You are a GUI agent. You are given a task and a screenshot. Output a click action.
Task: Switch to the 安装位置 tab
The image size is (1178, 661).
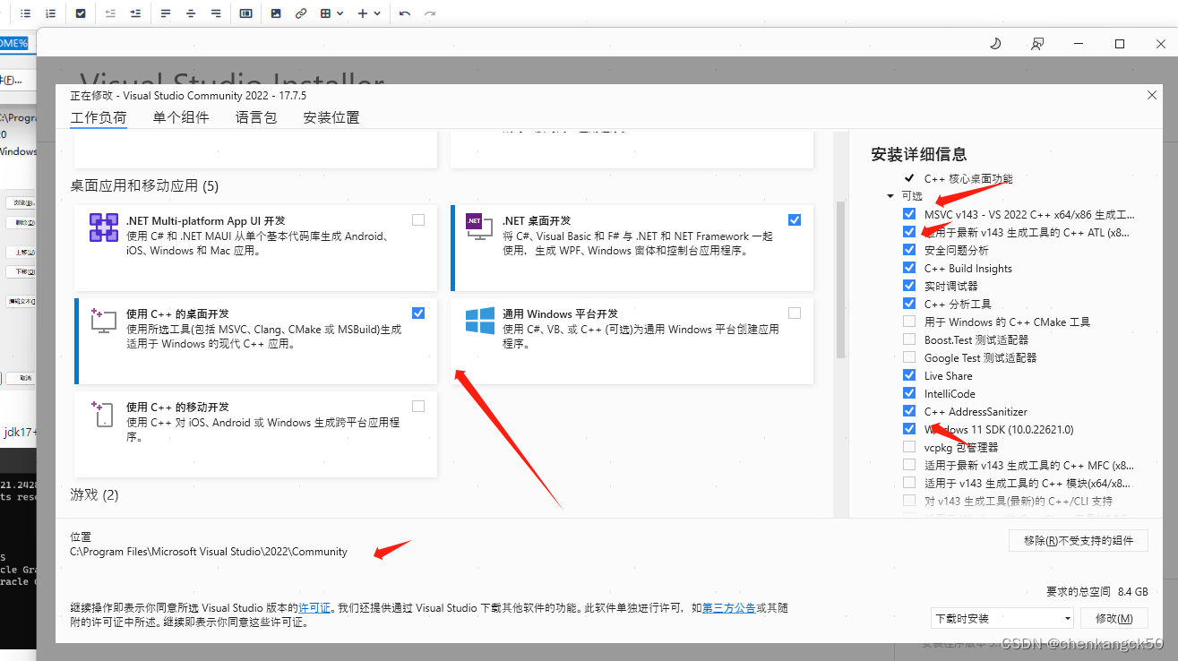(x=331, y=117)
